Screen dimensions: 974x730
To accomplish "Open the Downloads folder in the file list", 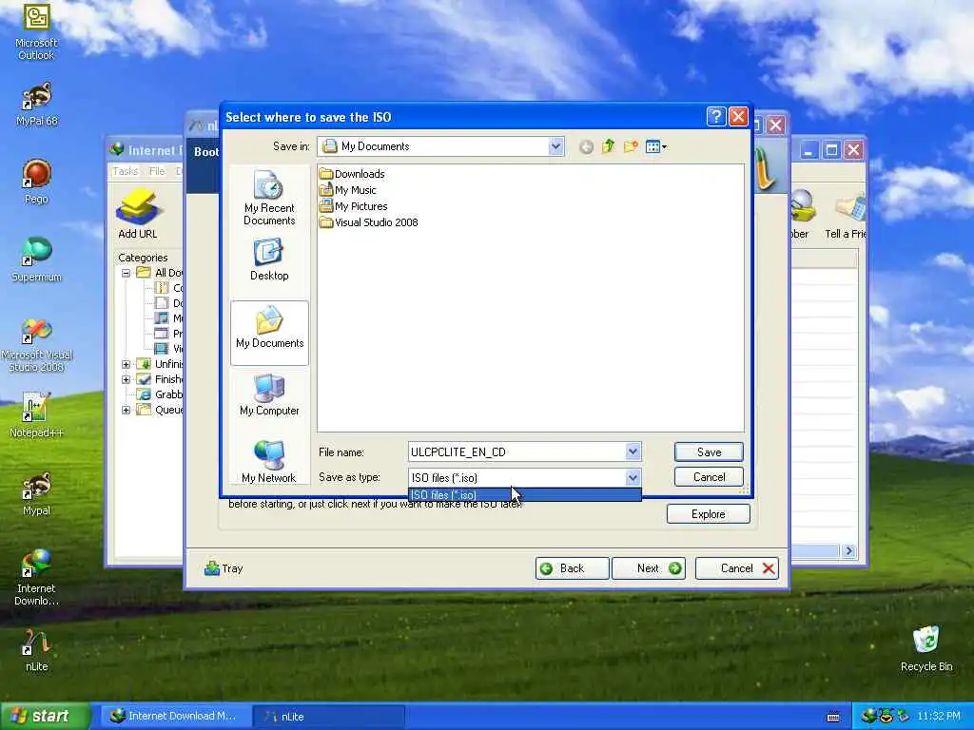I will 352,174.
